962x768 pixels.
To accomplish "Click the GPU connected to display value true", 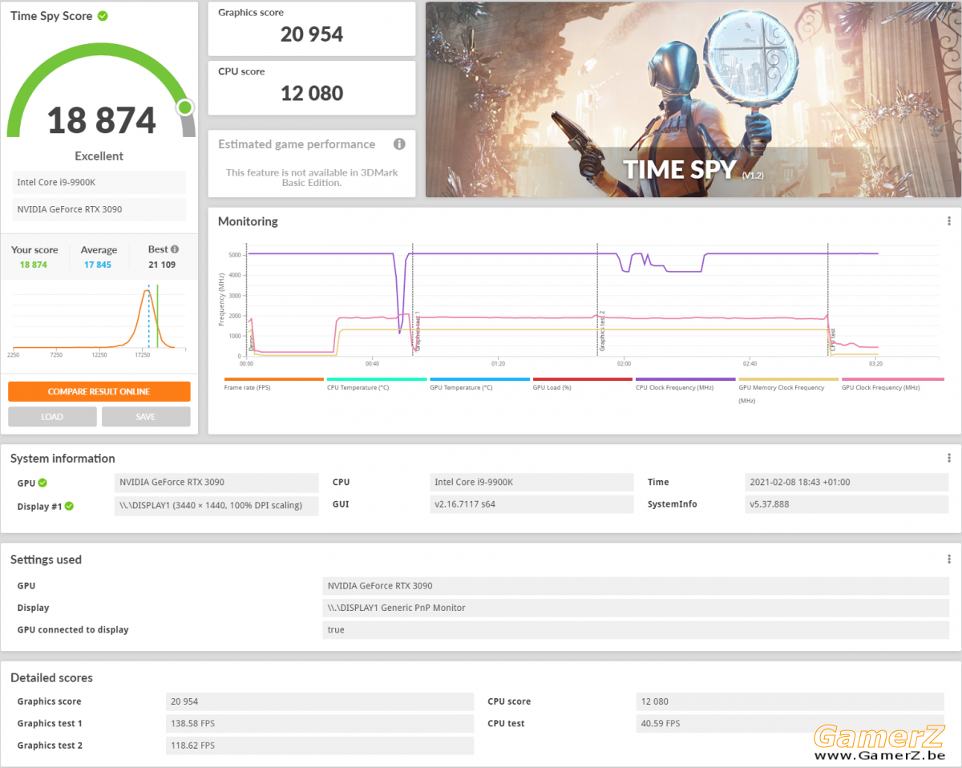I will pos(636,629).
